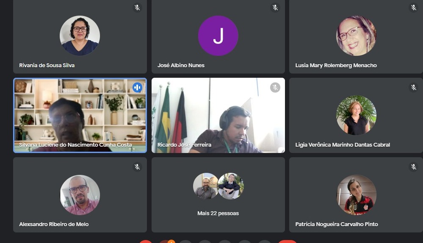Click muted mic icon on José Albino Nunes tile
The image size is (423, 243).
coord(275,8)
